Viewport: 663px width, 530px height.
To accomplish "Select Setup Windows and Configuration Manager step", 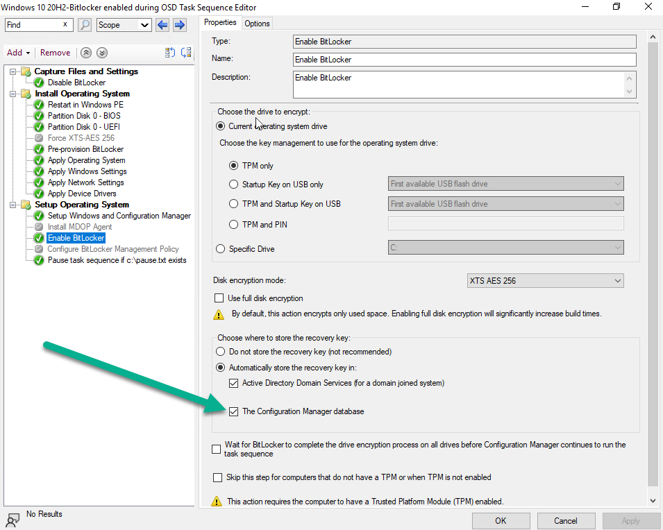I will click(119, 216).
